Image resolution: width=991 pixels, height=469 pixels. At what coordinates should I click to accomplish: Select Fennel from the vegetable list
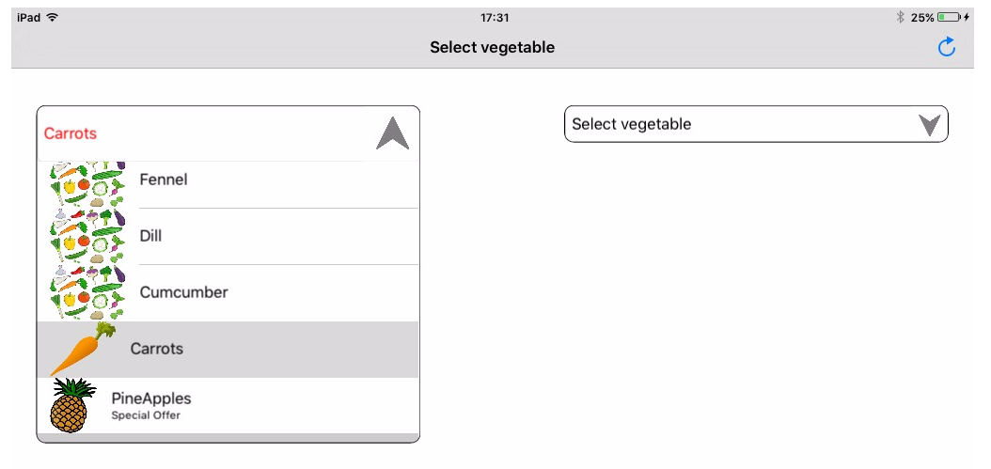[164, 180]
